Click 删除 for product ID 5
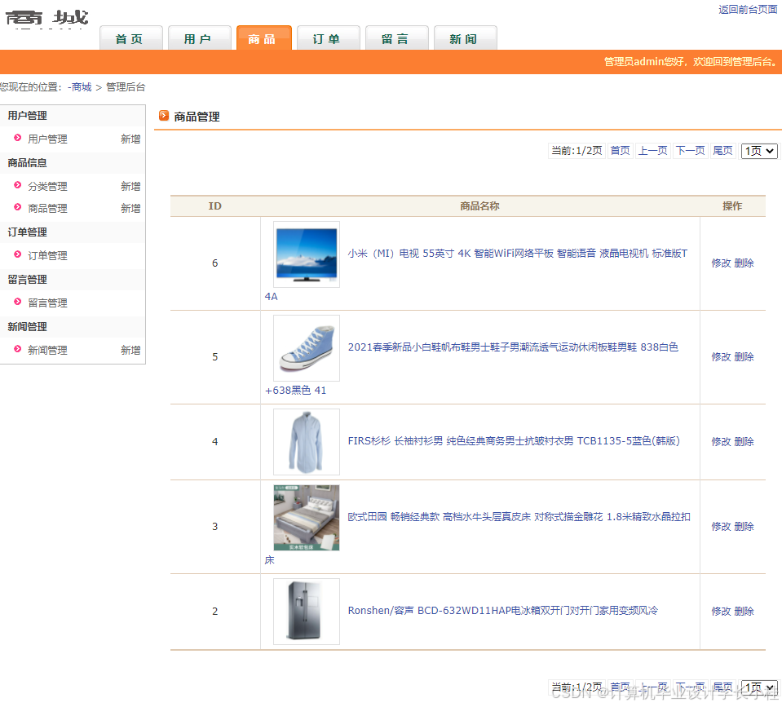Screen dimensions: 782x707 (744, 357)
